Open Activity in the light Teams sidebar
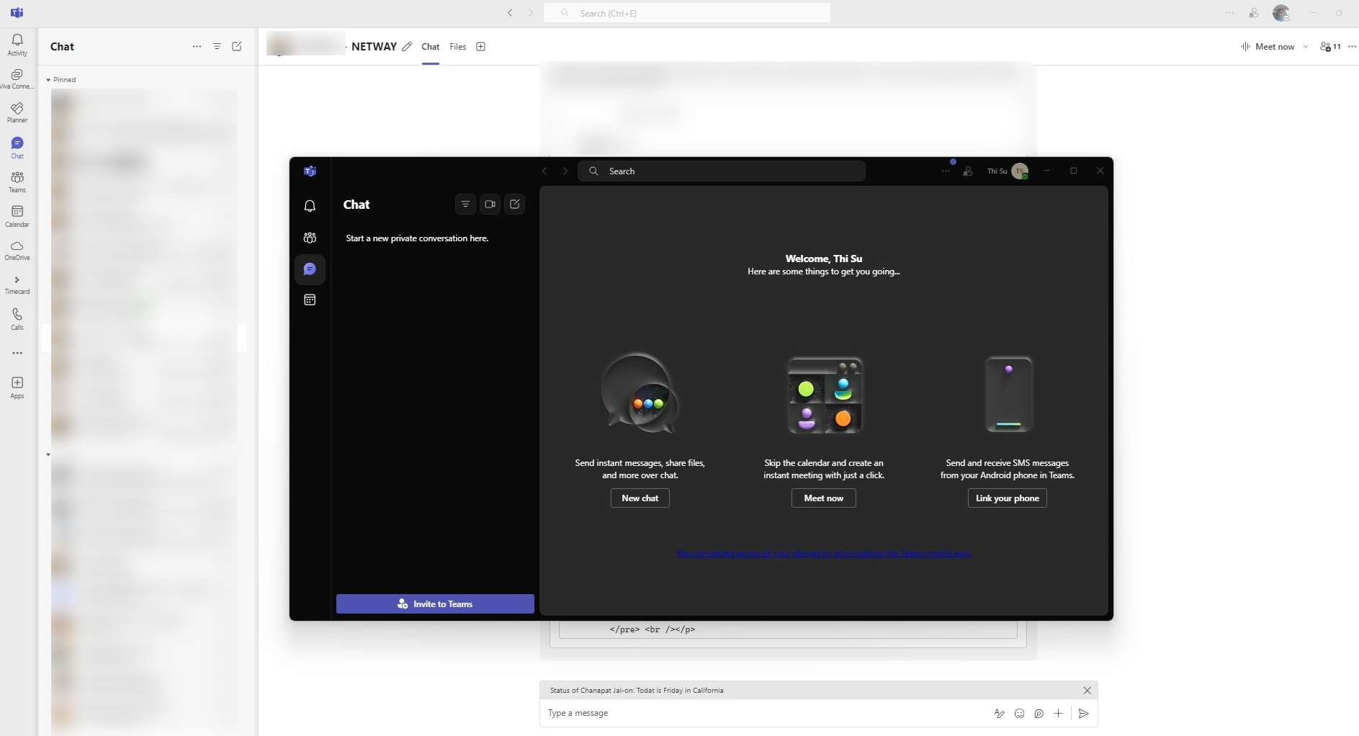The width and height of the screenshot is (1359, 736). click(17, 45)
